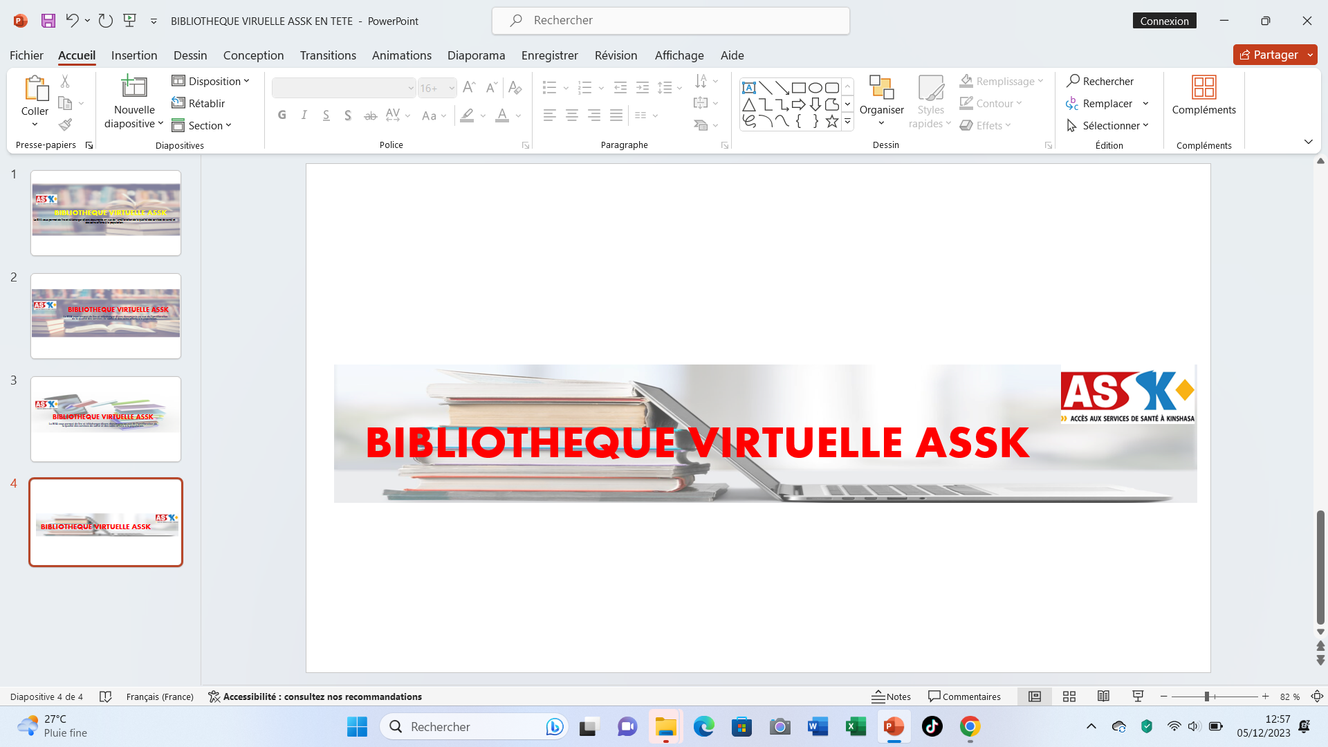Viewport: 1328px width, 747px height.
Task: Expand the Section dropdown
Action: click(201, 125)
